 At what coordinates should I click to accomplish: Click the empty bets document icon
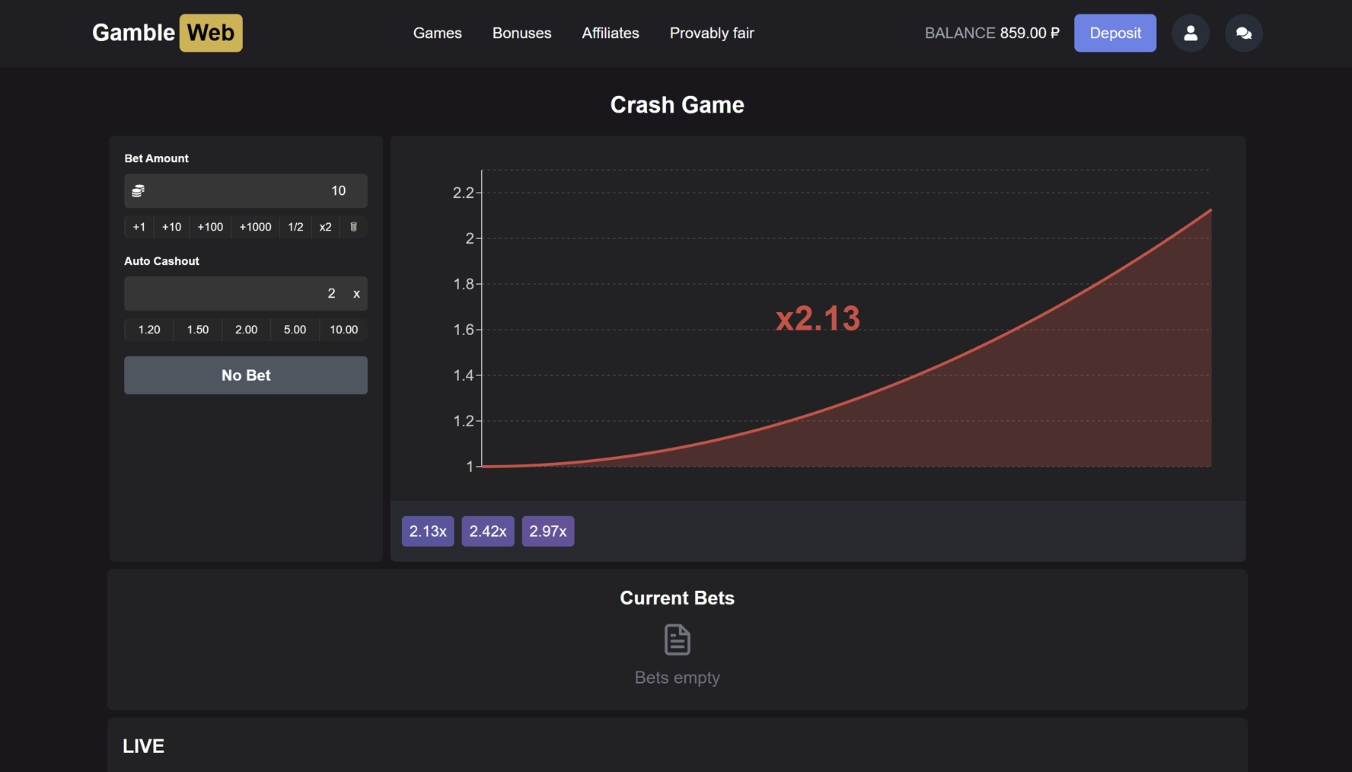pyautogui.click(x=677, y=640)
